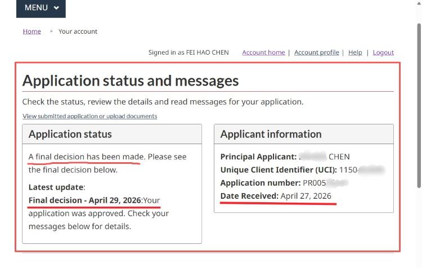
Task: Click the 'Final decision - April 29, 2026' text
Action: [x=85, y=200]
